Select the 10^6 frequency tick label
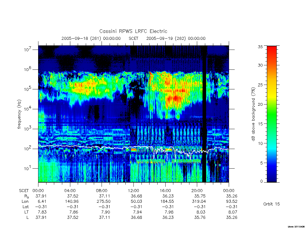 28,69
